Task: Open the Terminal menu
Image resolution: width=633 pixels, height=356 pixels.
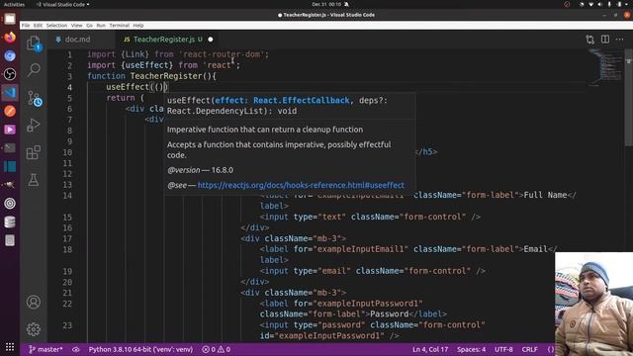Action: pyautogui.click(x=119, y=25)
